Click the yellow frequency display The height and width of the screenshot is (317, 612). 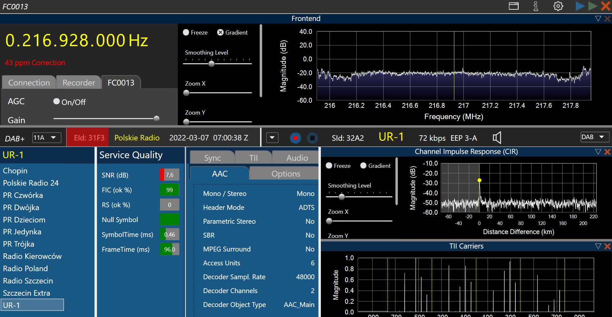tap(77, 41)
